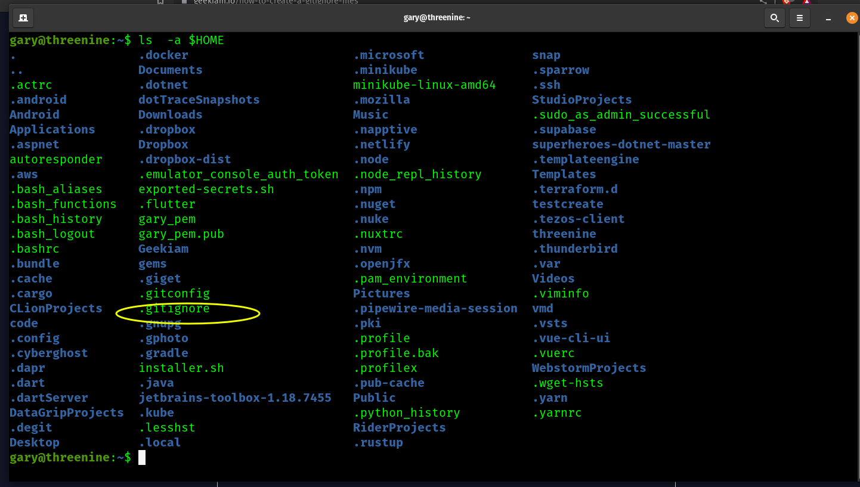
Task: Click the .bashrc file name
Action: (35, 249)
